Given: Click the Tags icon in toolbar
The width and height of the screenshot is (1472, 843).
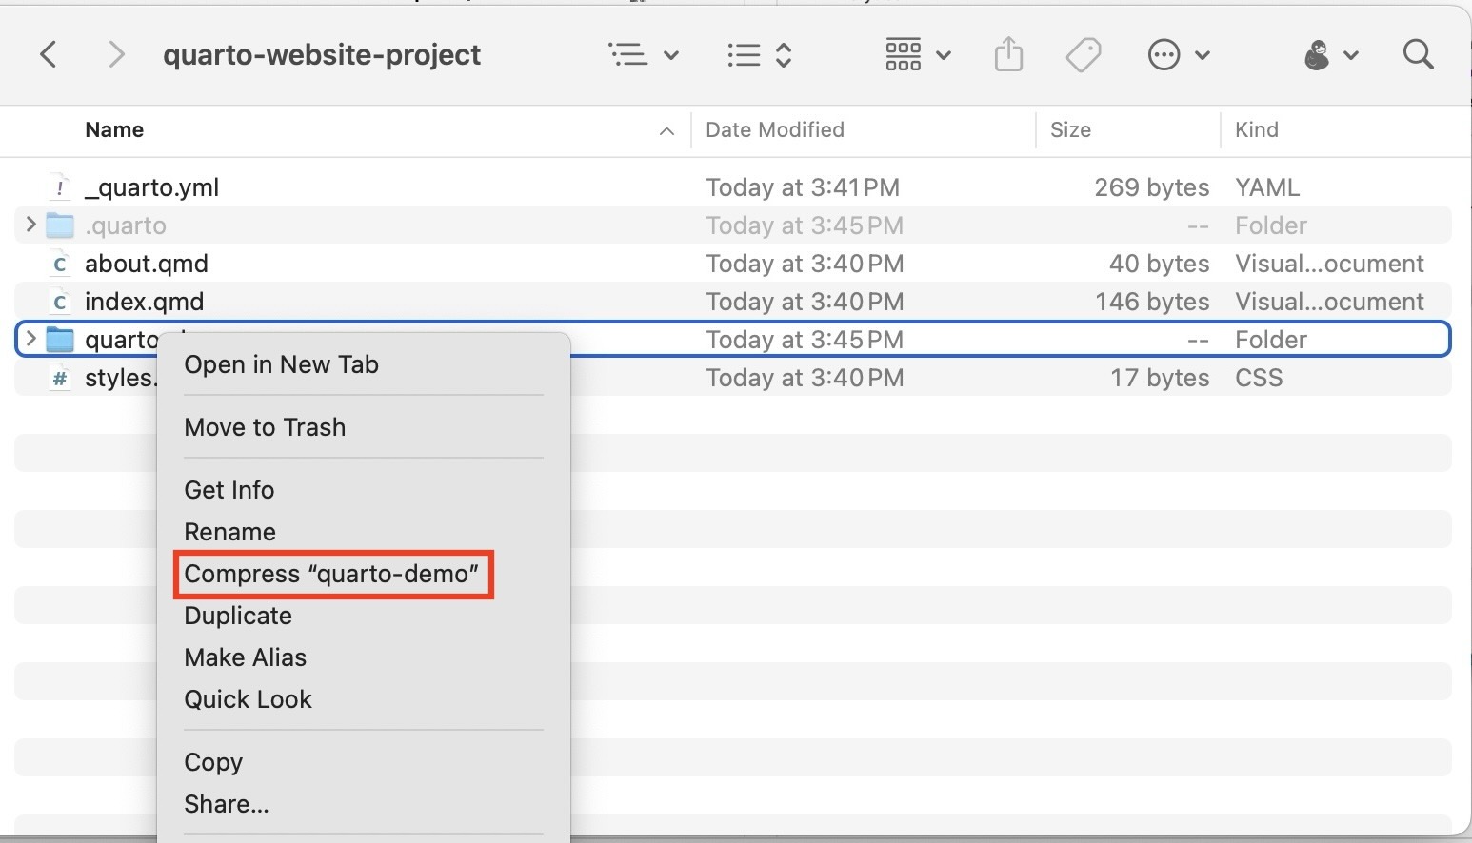Looking at the screenshot, I should [x=1083, y=55].
